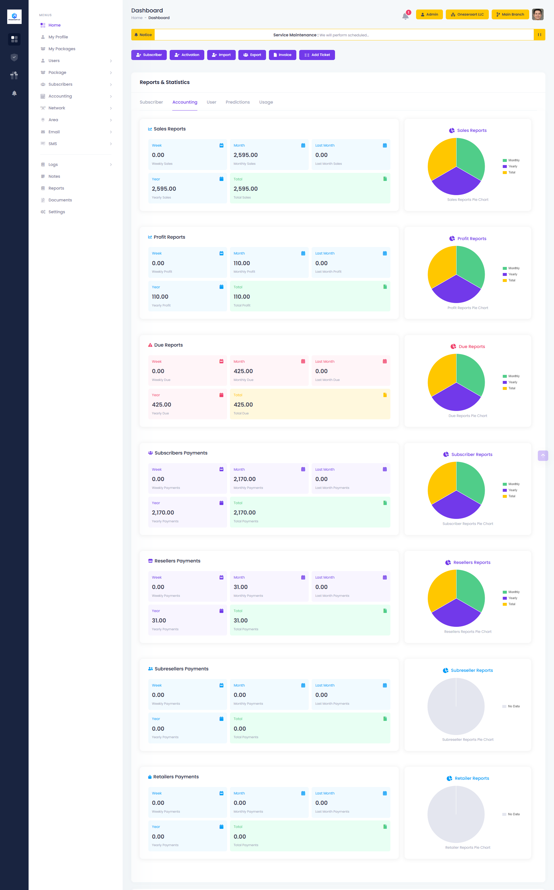Switch to the Predictions tab
Screen dimensions: 554x890
tap(237, 102)
